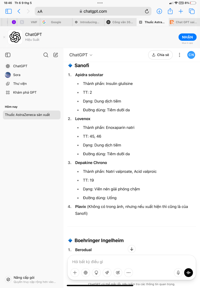This screenshot has height=288, width=200.
Task: Open new chat with compose icon
Action: pyautogui.click(x=56, y=55)
